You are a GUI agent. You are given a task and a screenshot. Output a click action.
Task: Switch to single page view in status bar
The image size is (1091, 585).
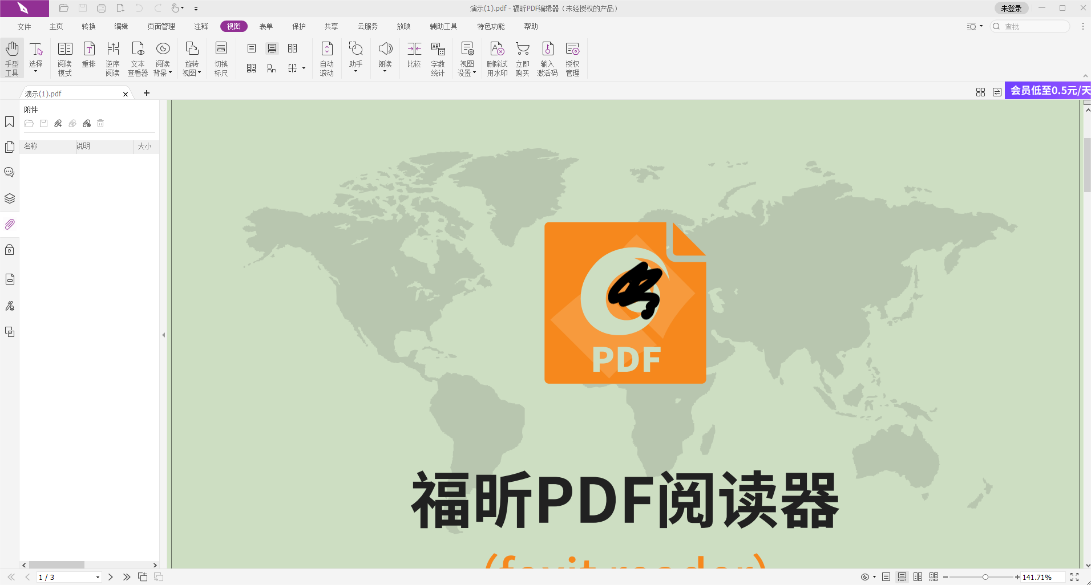pos(886,576)
